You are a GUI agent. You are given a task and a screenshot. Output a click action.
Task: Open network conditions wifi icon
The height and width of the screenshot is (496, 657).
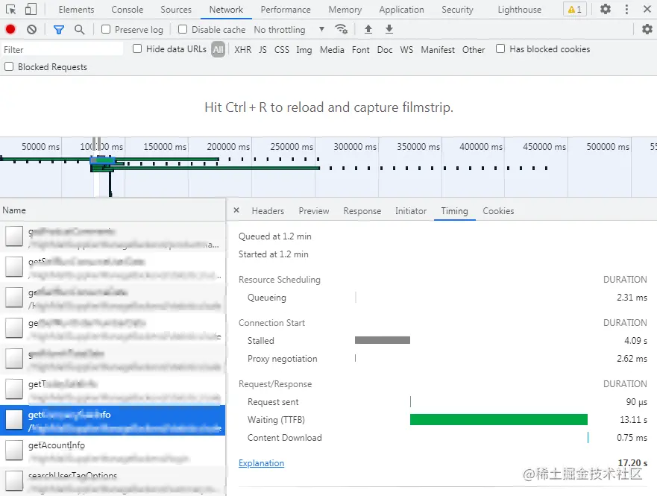pos(341,29)
